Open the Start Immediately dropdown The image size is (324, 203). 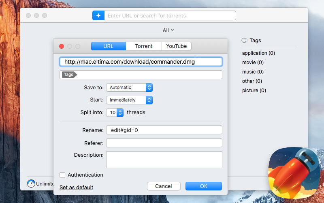click(x=129, y=100)
